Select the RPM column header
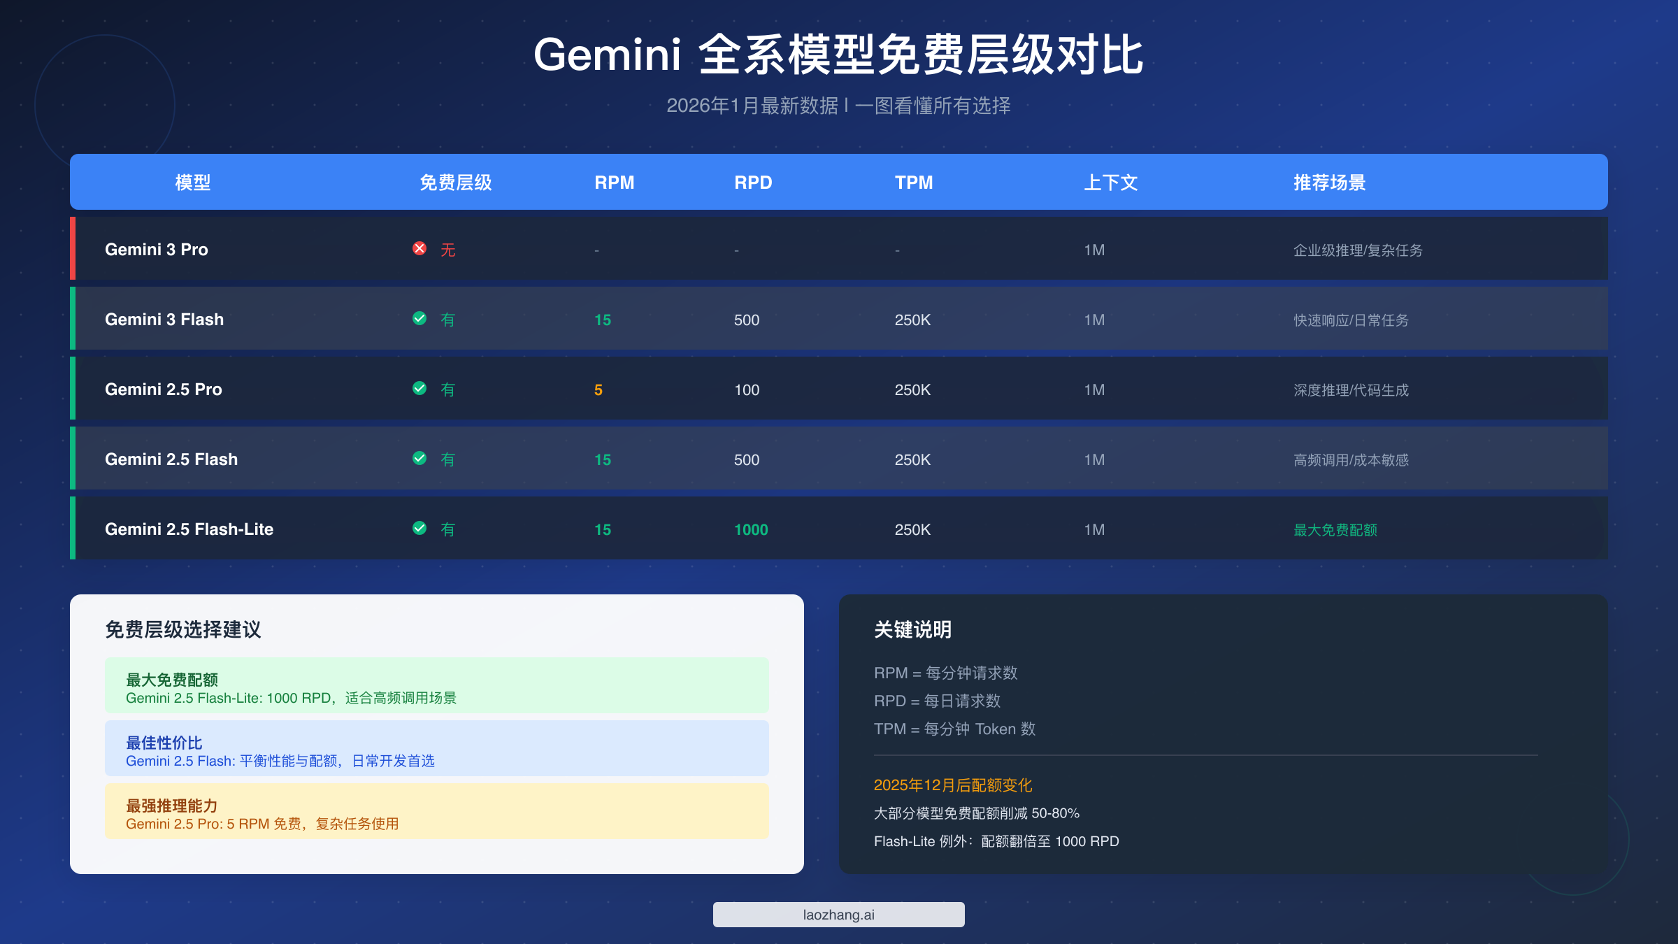Viewport: 1678px width, 944px height. (x=613, y=183)
